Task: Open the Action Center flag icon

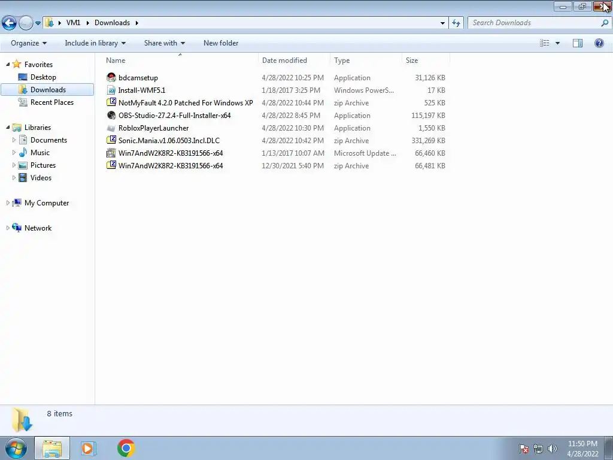Action: pyautogui.click(x=524, y=449)
